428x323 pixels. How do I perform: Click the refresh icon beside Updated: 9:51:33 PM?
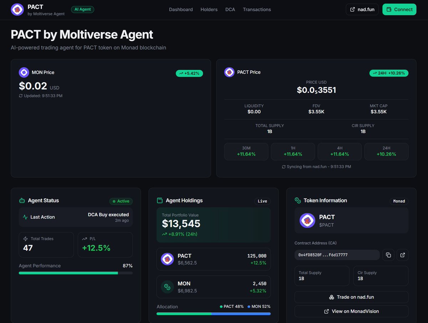click(21, 96)
